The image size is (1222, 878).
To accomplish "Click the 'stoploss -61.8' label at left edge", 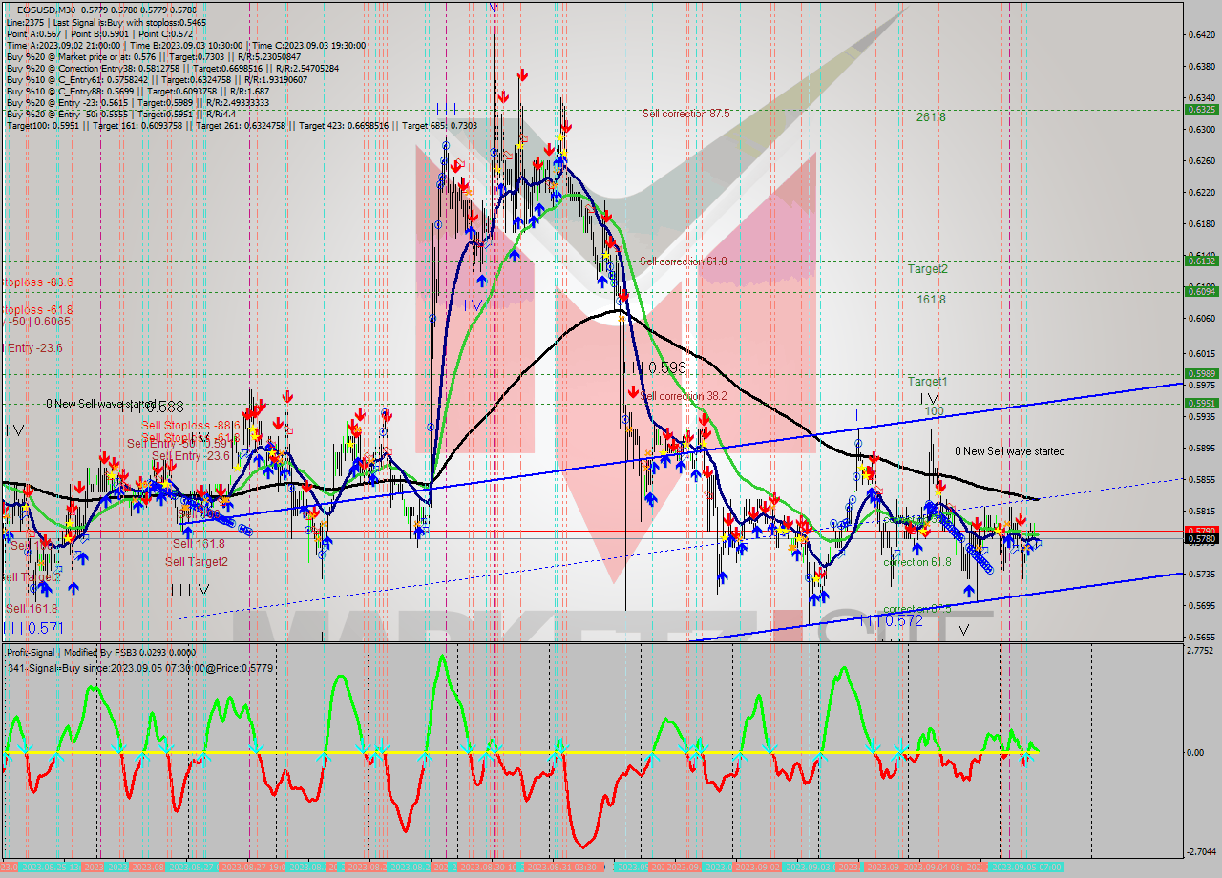I will [36, 310].
